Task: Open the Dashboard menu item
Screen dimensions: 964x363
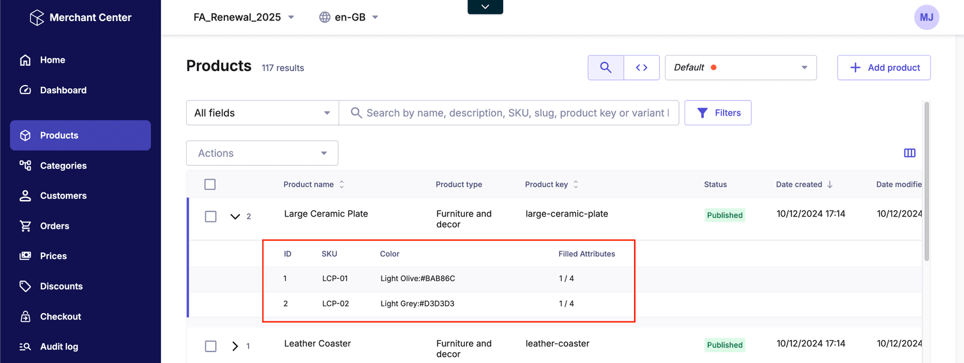Action: coord(63,90)
